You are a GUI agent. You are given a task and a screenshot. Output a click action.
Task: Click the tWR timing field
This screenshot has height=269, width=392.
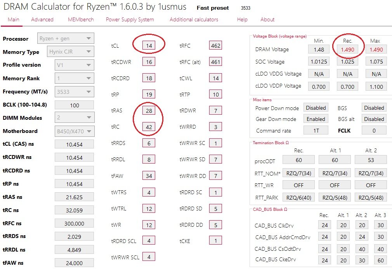coord(149,225)
